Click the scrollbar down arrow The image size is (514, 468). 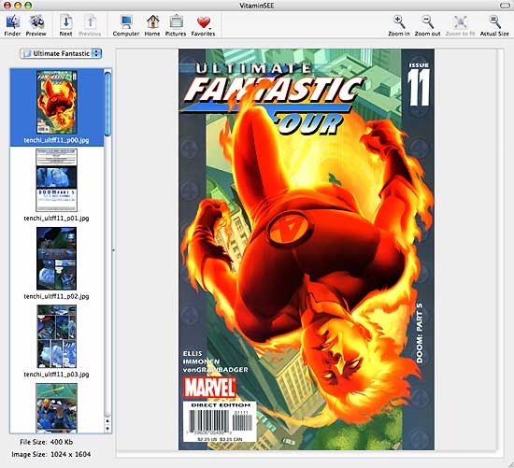[x=107, y=428]
